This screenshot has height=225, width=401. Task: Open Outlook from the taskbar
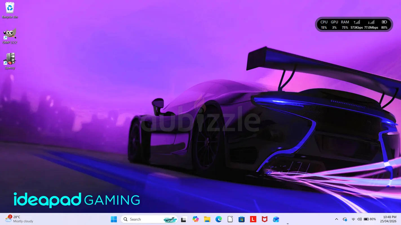tap(276, 219)
